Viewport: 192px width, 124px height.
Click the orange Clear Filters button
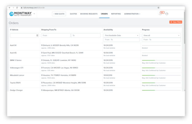point(175,22)
